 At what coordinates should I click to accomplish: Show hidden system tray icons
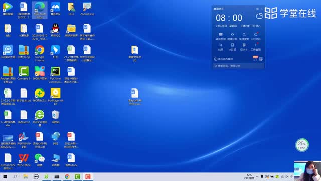pyautogui.click(x=257, y=176)
